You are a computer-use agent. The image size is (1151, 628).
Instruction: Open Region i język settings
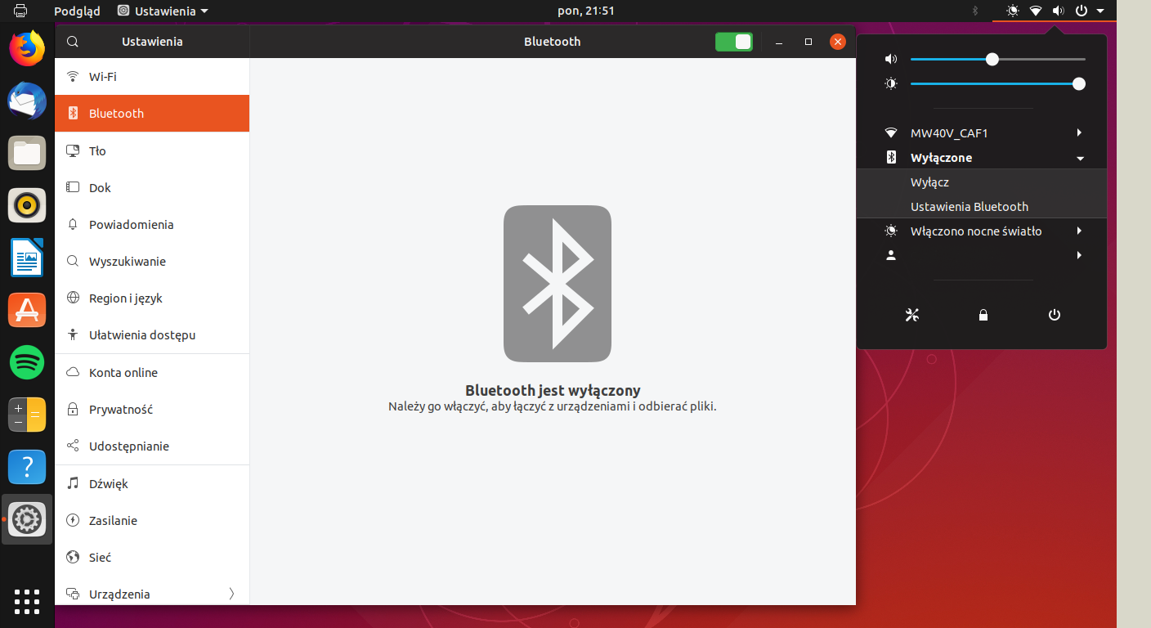[x=152, y=298]
